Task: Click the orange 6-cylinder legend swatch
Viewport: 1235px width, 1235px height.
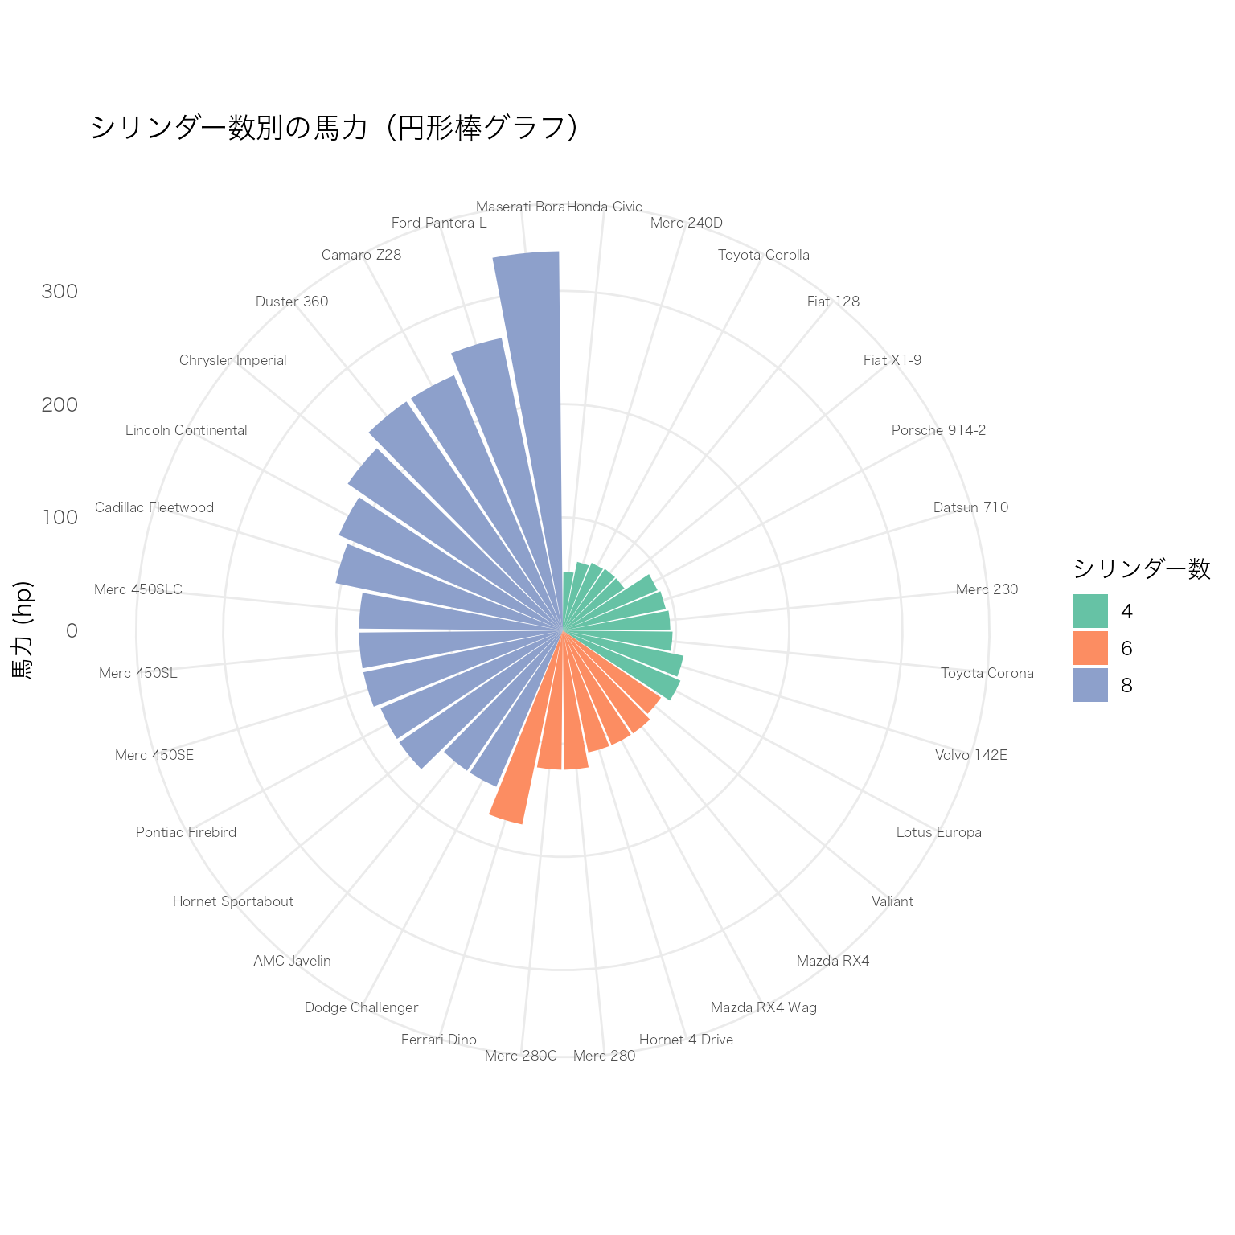Action: (1090, 648)
